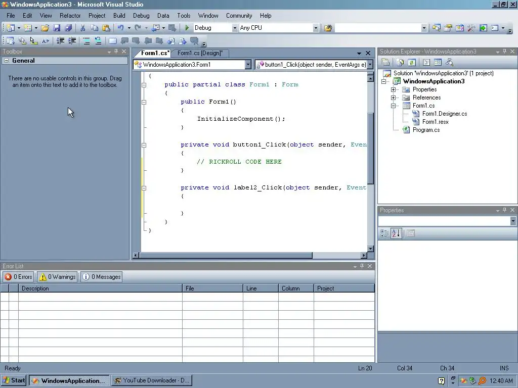Uncomment the selected lines icon
The height and width of the screenshot is (388, 518).
tap(98, 41)
